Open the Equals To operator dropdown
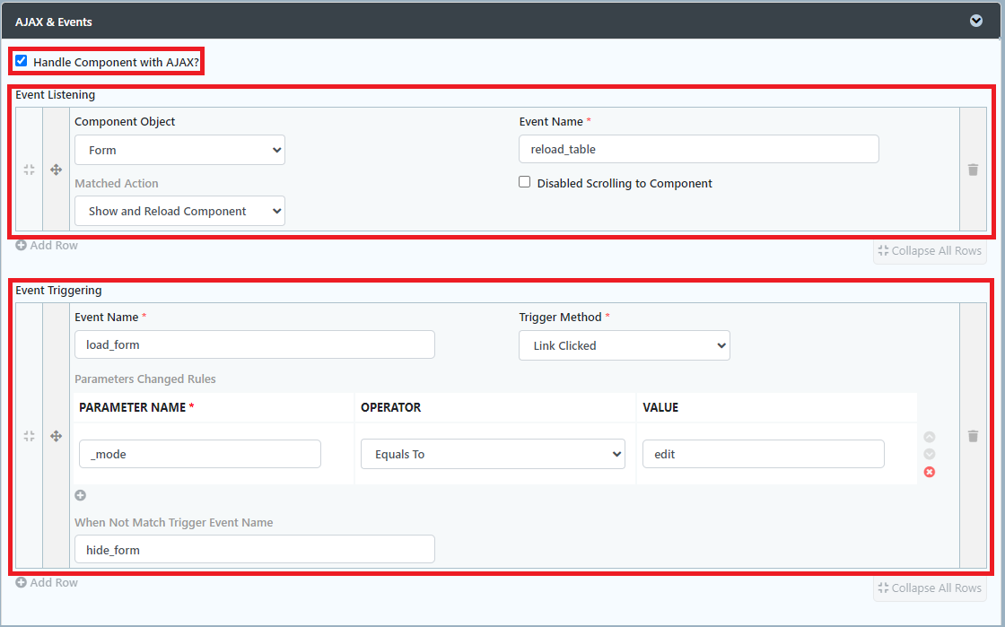 pos(493,454)
